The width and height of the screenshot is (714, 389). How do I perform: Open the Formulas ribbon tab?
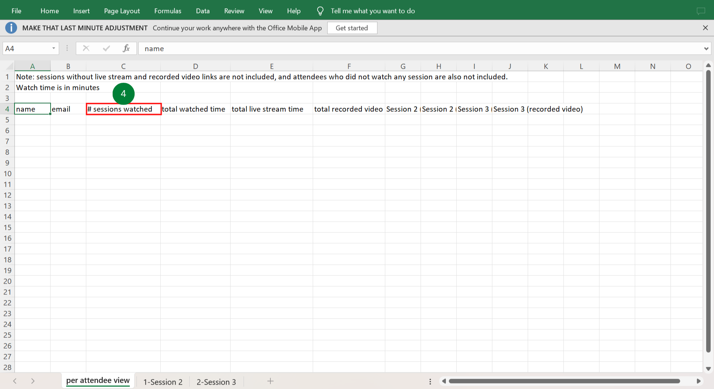tap(168, 11)
